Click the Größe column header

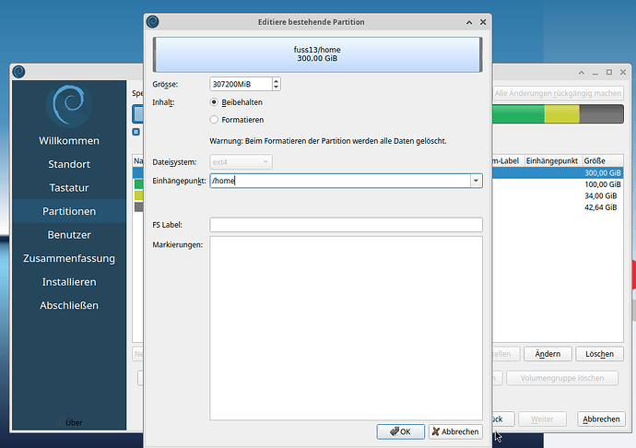[x=603, y=161]
